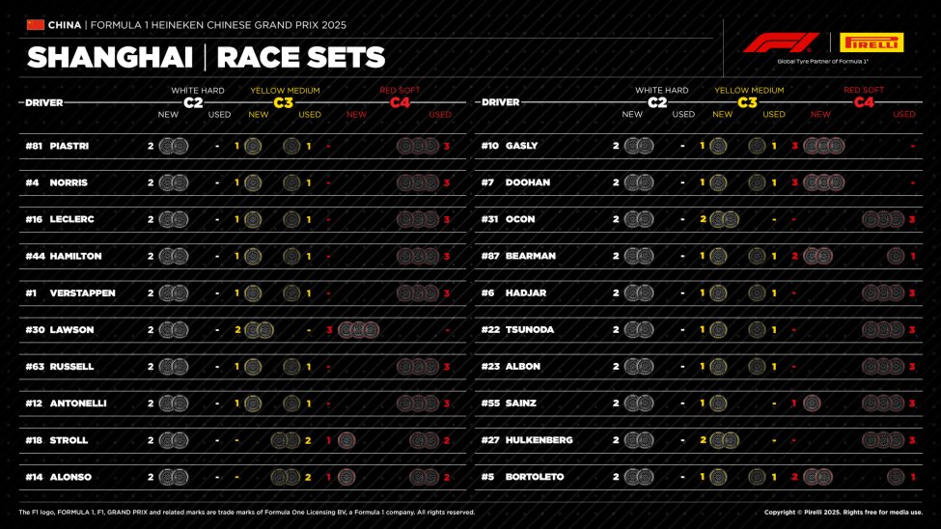Viewport: 941px width, 529px height.
Task: Click the Verstappen driver name
Action: 82,293
